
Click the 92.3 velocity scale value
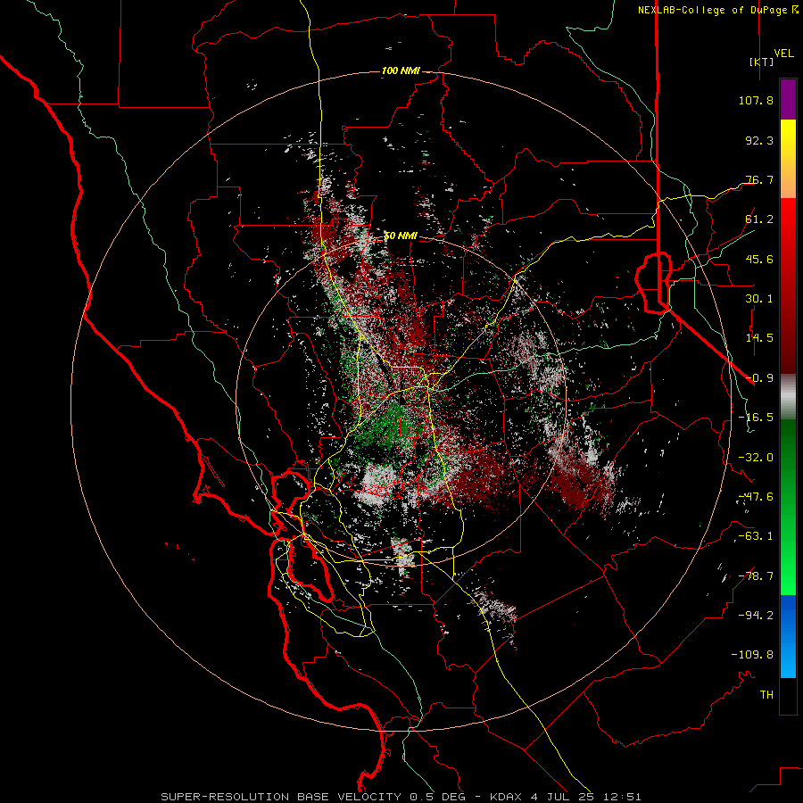click(x=759, y=140)
